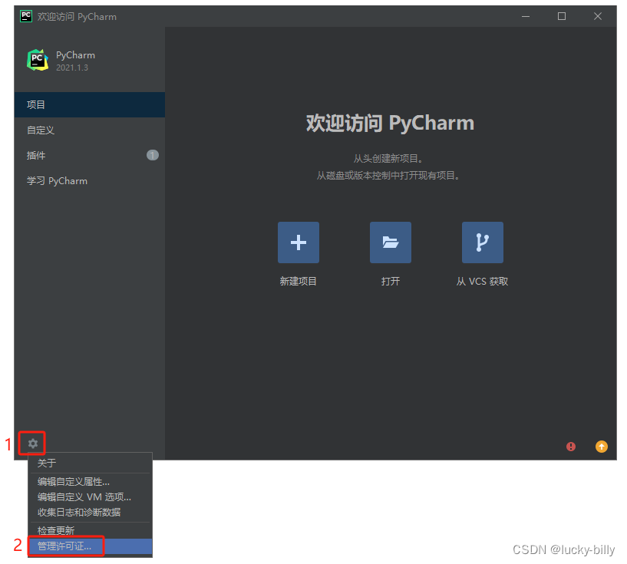Click the 从头创建新项目。 text
The image size is (627, 564).
pyautogui.click(x=388, y=159)
